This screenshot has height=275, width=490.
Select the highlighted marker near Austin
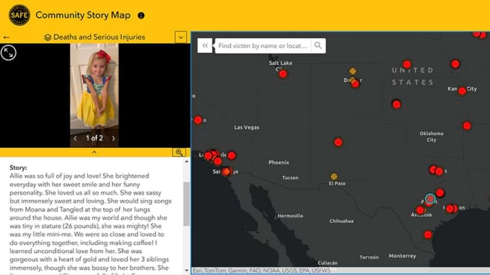tap(430, 198)
